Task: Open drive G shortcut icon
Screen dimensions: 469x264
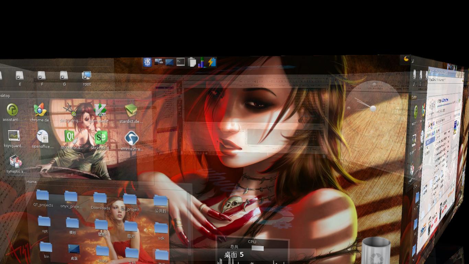Action: [x=64, y=75]
